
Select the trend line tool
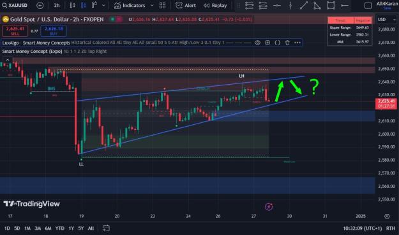click(304, 5)
